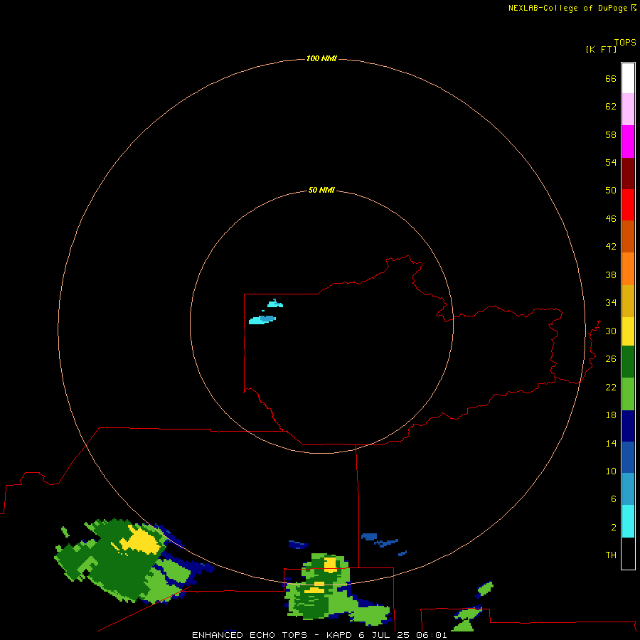This screenshot has width=640, height=640.
Task: Click the '34' legend value
Action: pos(611,302)
